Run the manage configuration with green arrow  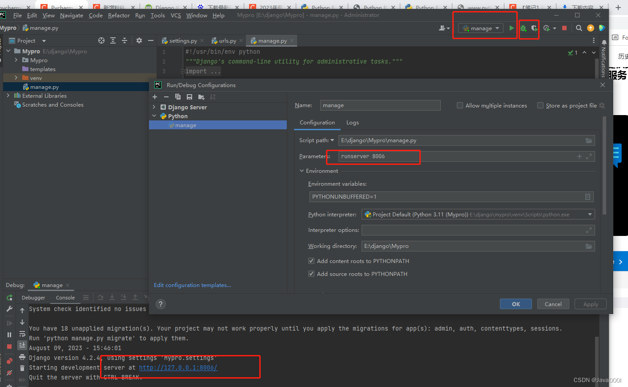pos(511,28)
